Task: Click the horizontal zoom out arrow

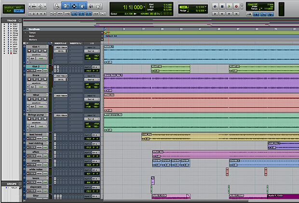Action: click(x=29, y=6)
